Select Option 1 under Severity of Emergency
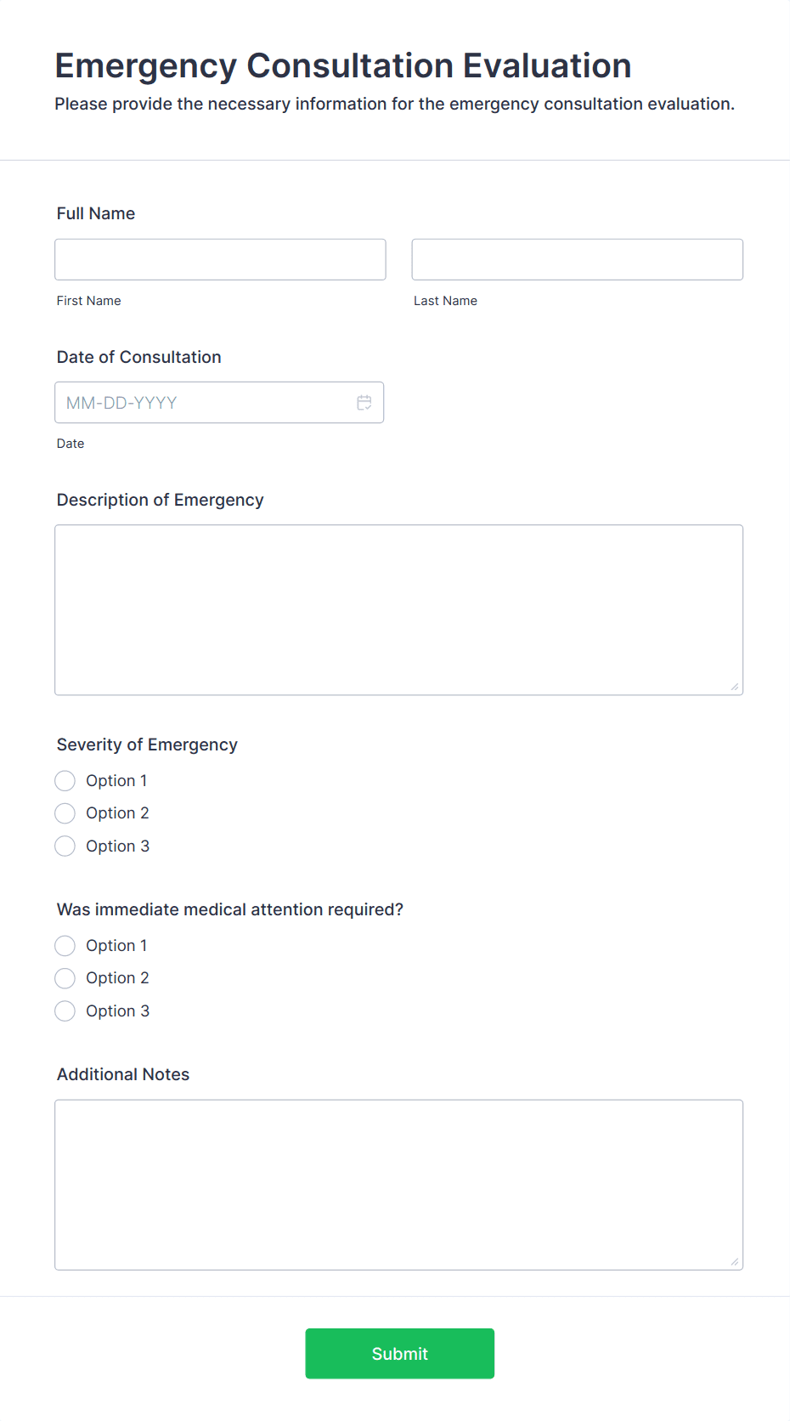This screenshot has height=1421, width=790. tap(65, 780)
